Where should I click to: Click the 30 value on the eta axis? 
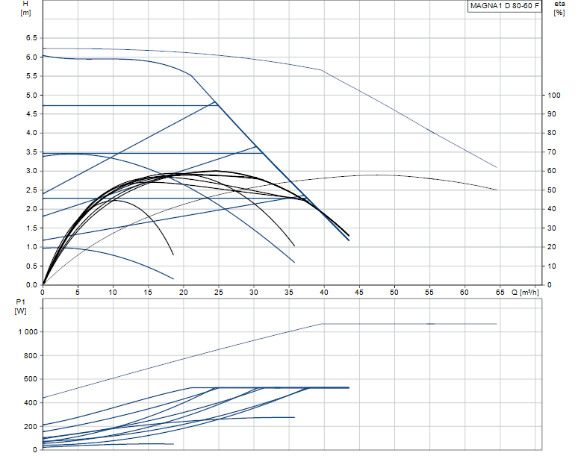point(551,228)
